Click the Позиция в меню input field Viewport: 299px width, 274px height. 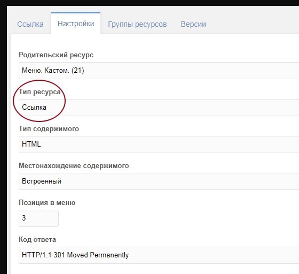coord(38,218)
